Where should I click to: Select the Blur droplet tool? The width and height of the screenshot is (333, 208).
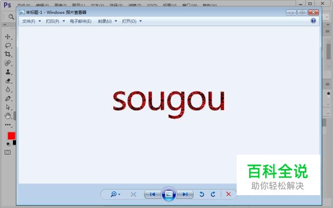[x=8, y=89]
